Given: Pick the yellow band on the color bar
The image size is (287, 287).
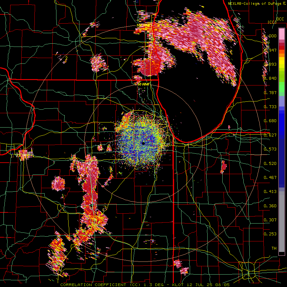Looking at the screenshot, I should tap(282, 64).
